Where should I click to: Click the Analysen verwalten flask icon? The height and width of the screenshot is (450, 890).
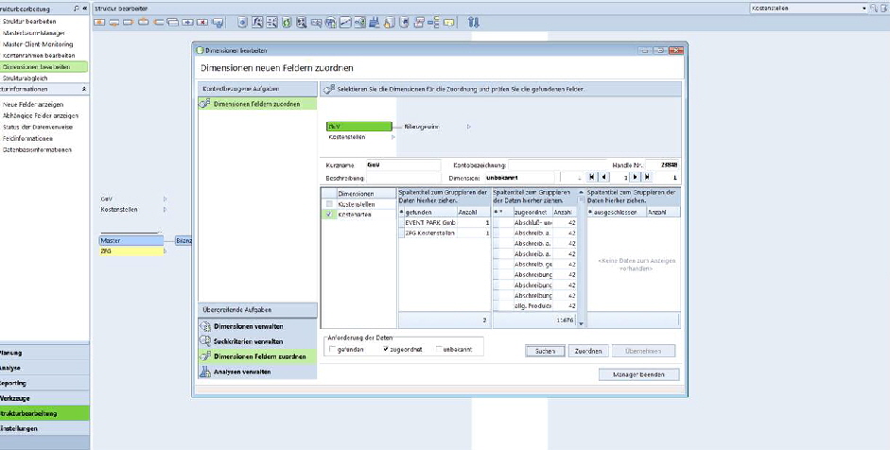(205, 372)
